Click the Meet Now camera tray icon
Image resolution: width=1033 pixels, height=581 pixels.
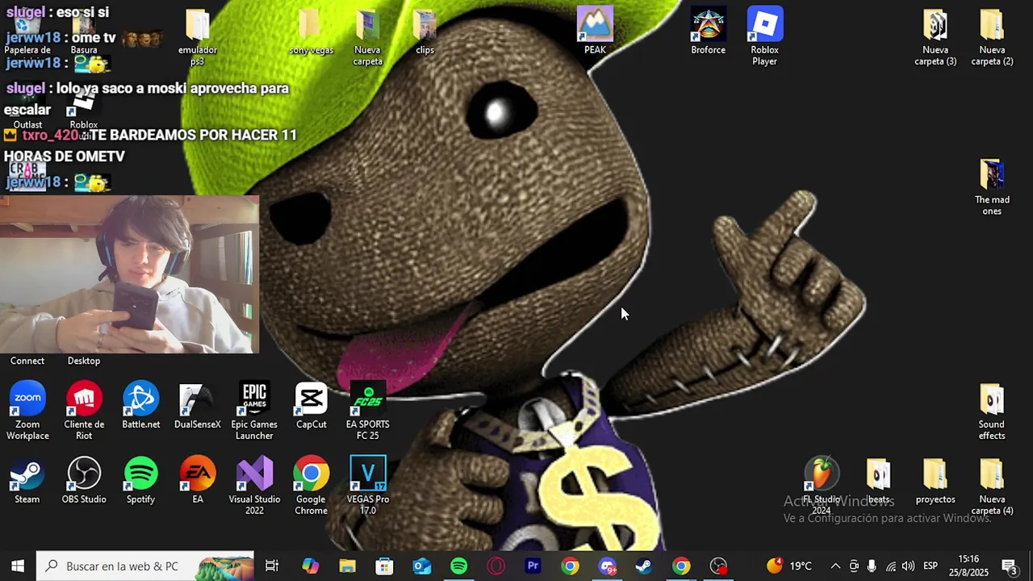(854, 566)
